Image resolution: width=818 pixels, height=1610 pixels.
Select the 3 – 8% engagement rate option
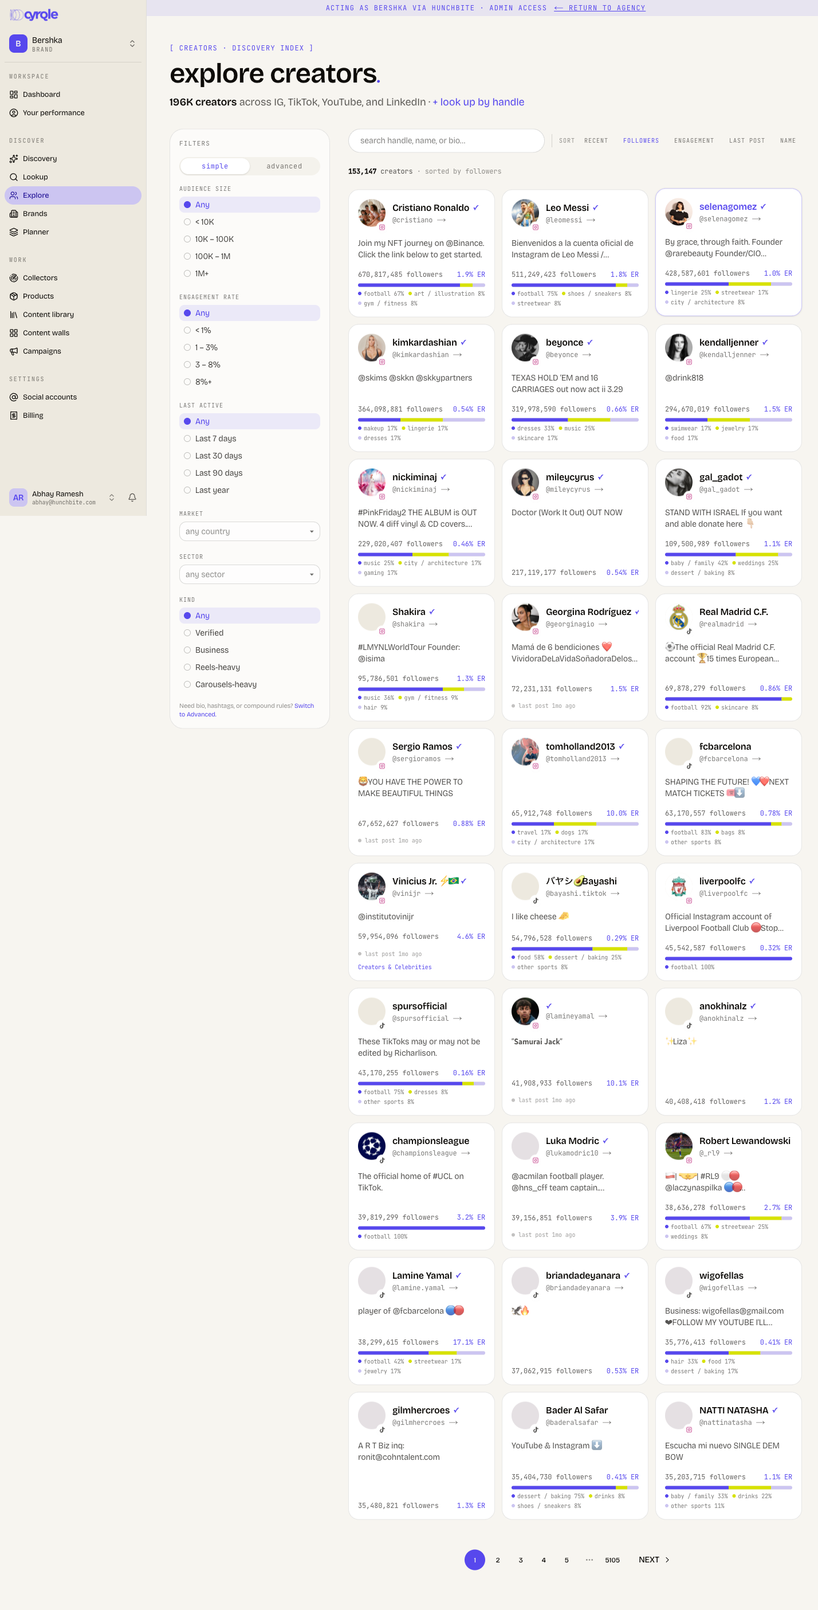(x=250, y=365)
